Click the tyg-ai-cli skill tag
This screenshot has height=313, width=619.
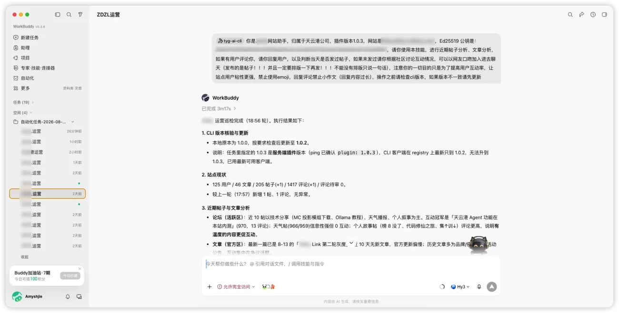[230, 41]
